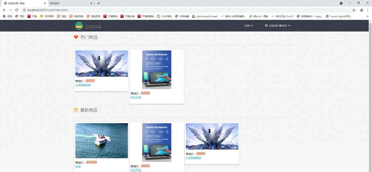
Task: Open a new browser tab with plus button
Action: coord(98,3)
